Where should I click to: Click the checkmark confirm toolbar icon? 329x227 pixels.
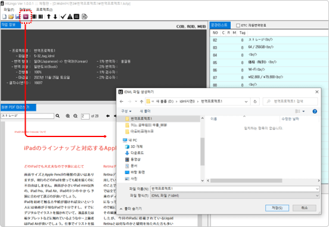pyautogui.click(x=63, y=17)
